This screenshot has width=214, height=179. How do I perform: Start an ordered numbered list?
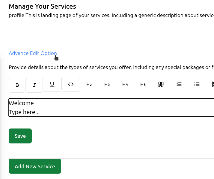click(179, 84)
